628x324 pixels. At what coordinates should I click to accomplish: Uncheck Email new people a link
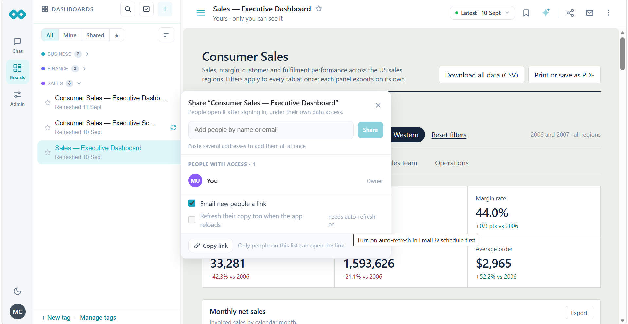point(192,203)
